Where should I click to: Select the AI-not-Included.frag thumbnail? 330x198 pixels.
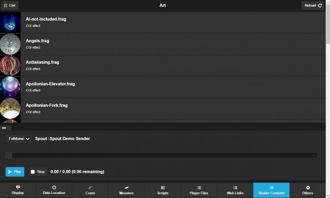(x=10, y=22)
